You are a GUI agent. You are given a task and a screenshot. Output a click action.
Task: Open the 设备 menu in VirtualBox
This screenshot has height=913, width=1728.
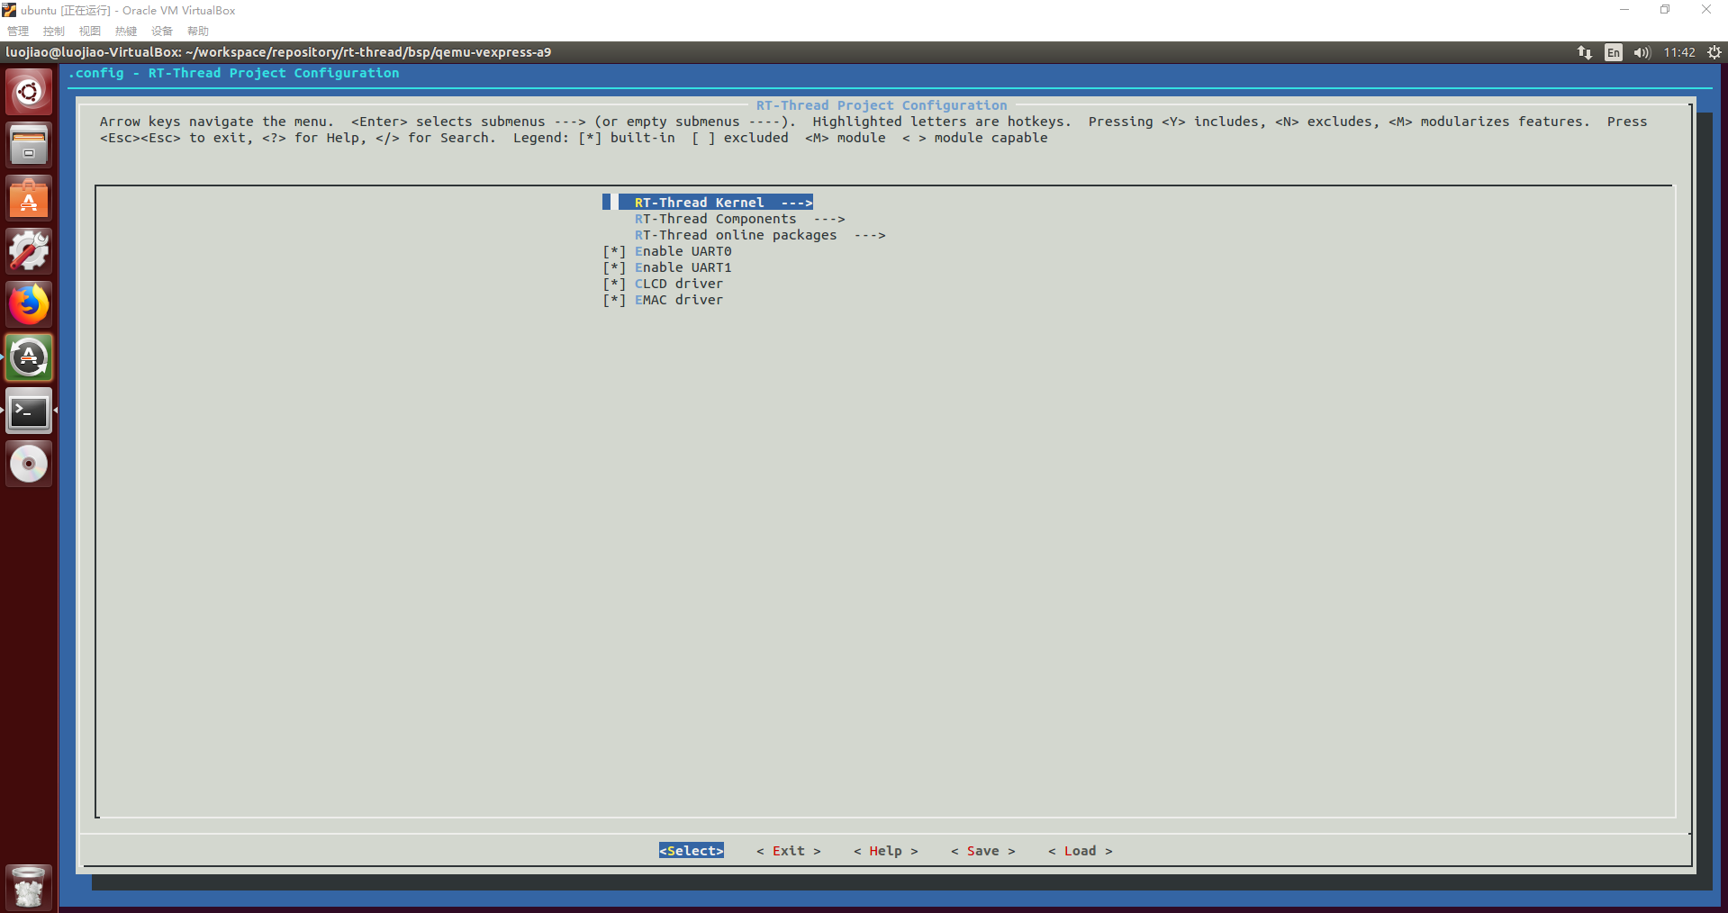[x=162, y=32]
